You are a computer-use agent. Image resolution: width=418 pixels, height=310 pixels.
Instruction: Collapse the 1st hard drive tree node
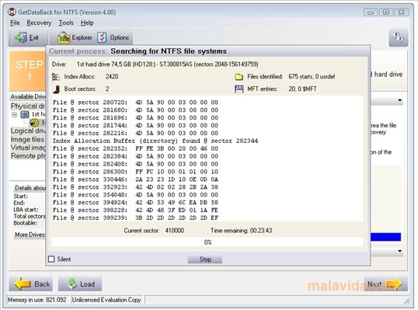[x=15, y=115]
